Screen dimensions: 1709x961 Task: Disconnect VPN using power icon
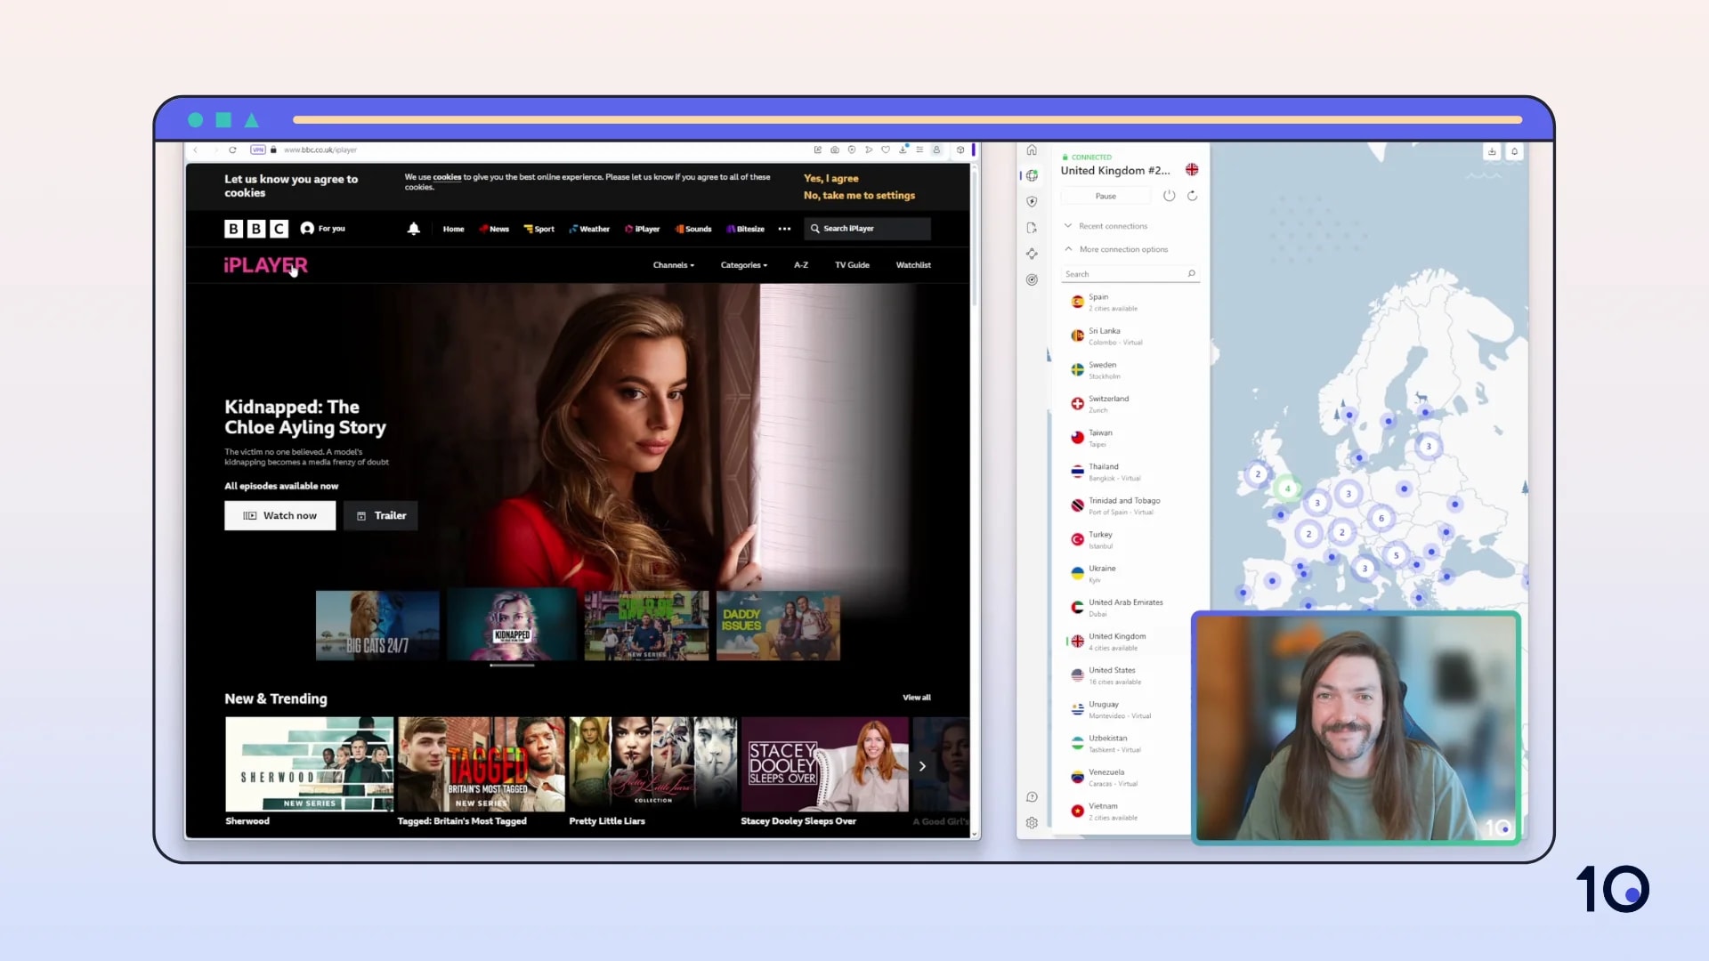click(1170, 196)
